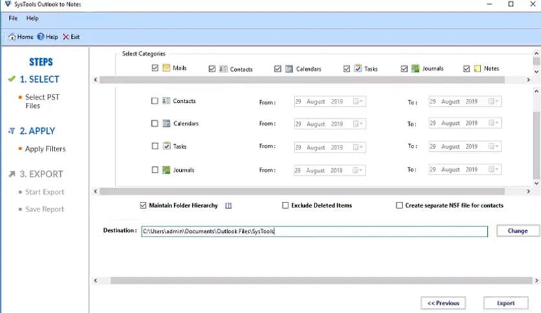Click the SysTools app logo in title bar
This screenshot has height=313, width=541.
[8, 4]
